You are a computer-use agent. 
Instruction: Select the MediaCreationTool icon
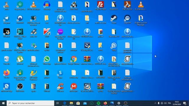[33, 47]
